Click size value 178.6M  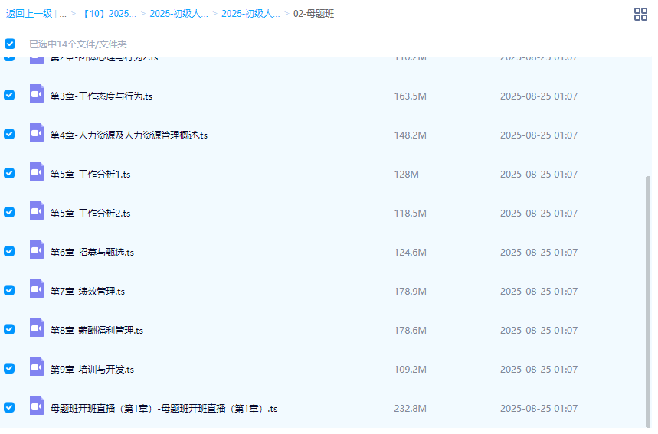[x=410, y=330]
